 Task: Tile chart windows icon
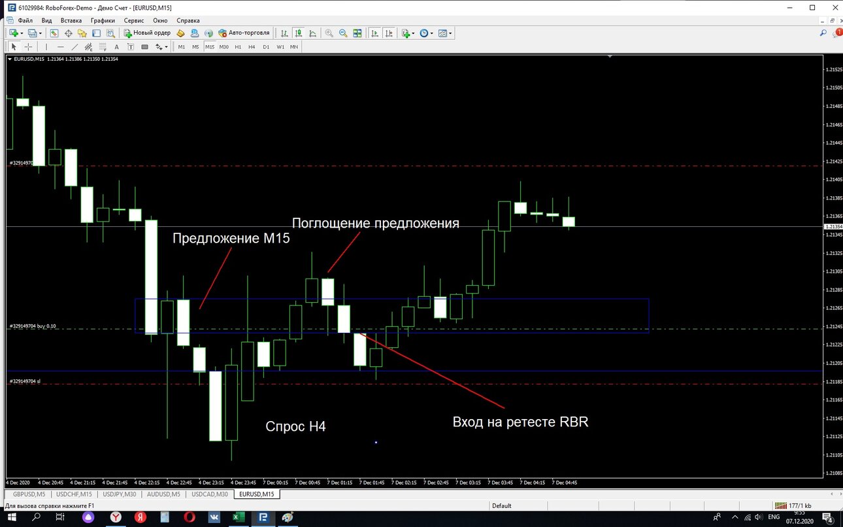coord(357,33)
